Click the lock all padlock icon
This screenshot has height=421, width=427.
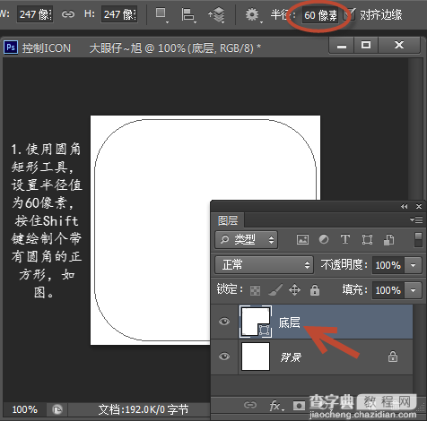pos(315,289)
